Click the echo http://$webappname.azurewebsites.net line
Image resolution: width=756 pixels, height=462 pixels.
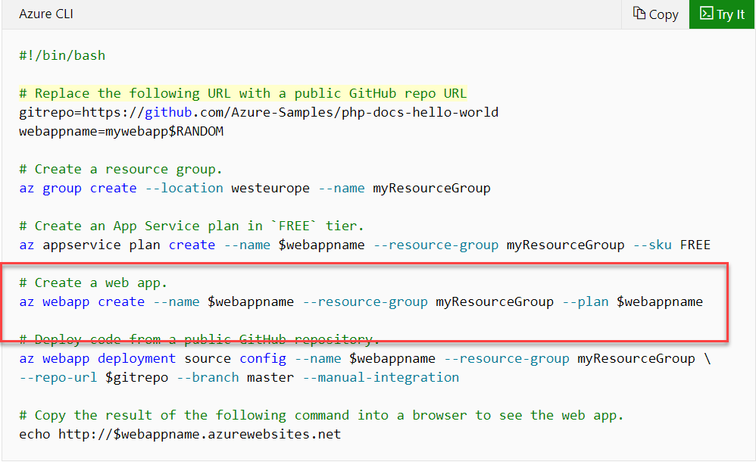pos(180,434)
